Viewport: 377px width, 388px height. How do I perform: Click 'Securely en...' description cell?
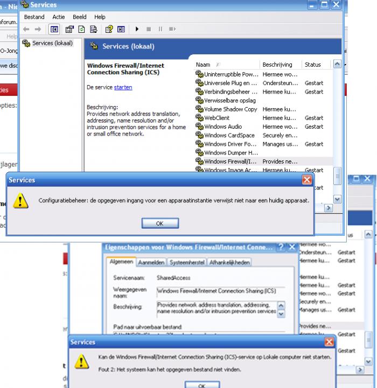click(x=280, y=136)
